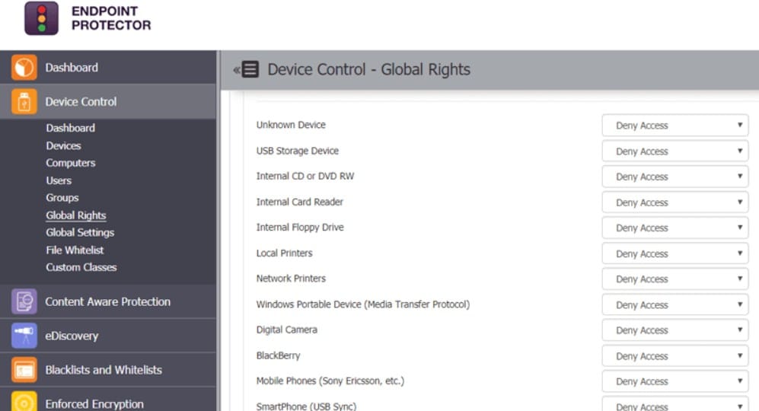
Task: Open Mobile Phones (Sony Ericsson) dropdown
Action: tap(675, 381)
